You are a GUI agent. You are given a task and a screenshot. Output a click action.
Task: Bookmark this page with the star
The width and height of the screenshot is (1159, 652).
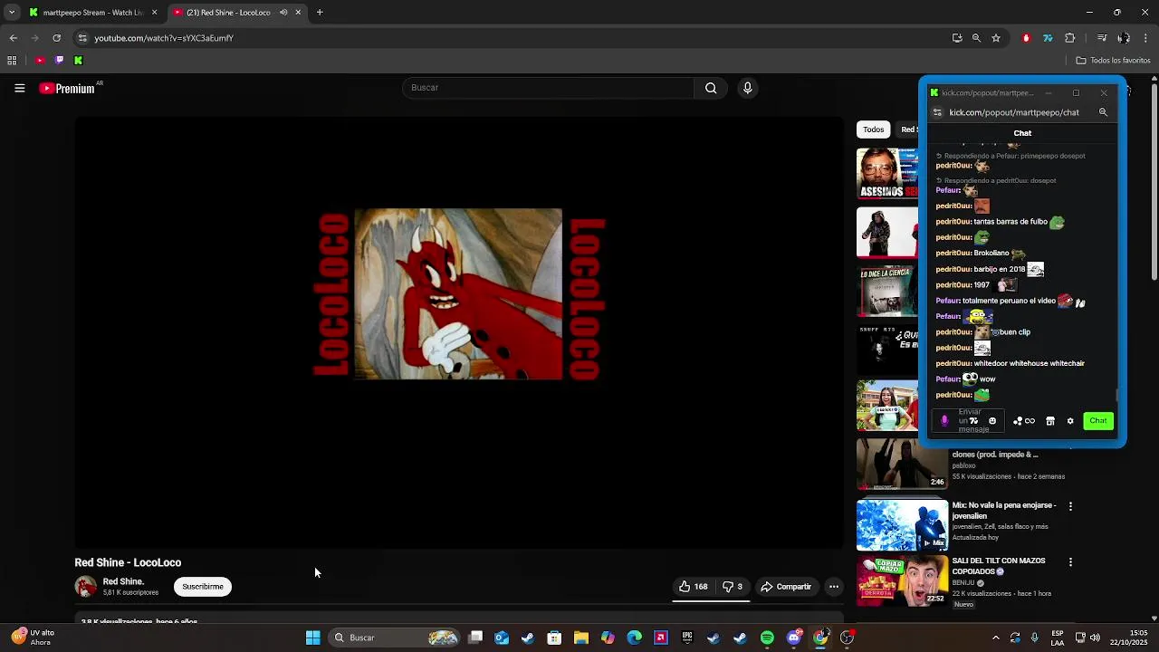coord(996,38)
